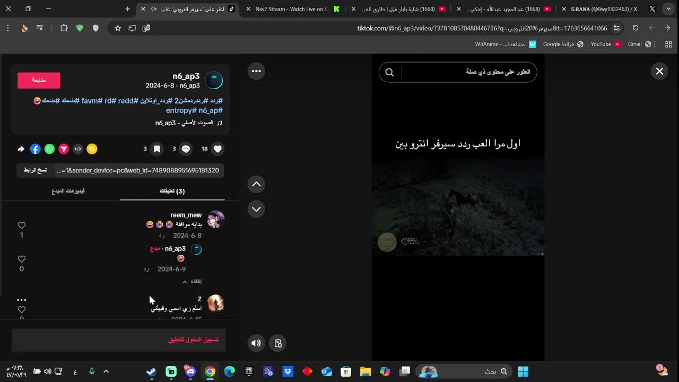The width and height of the screenshot is (679, 382).
Task: Toggle auto-scroll button beside the volume
Action: (278, 343)
